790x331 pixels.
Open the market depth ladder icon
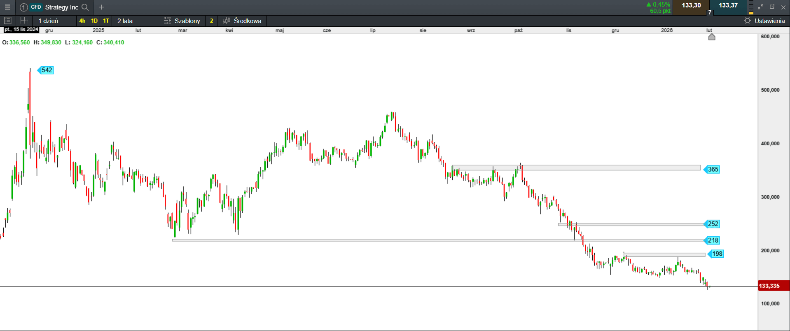pos(751,7)
